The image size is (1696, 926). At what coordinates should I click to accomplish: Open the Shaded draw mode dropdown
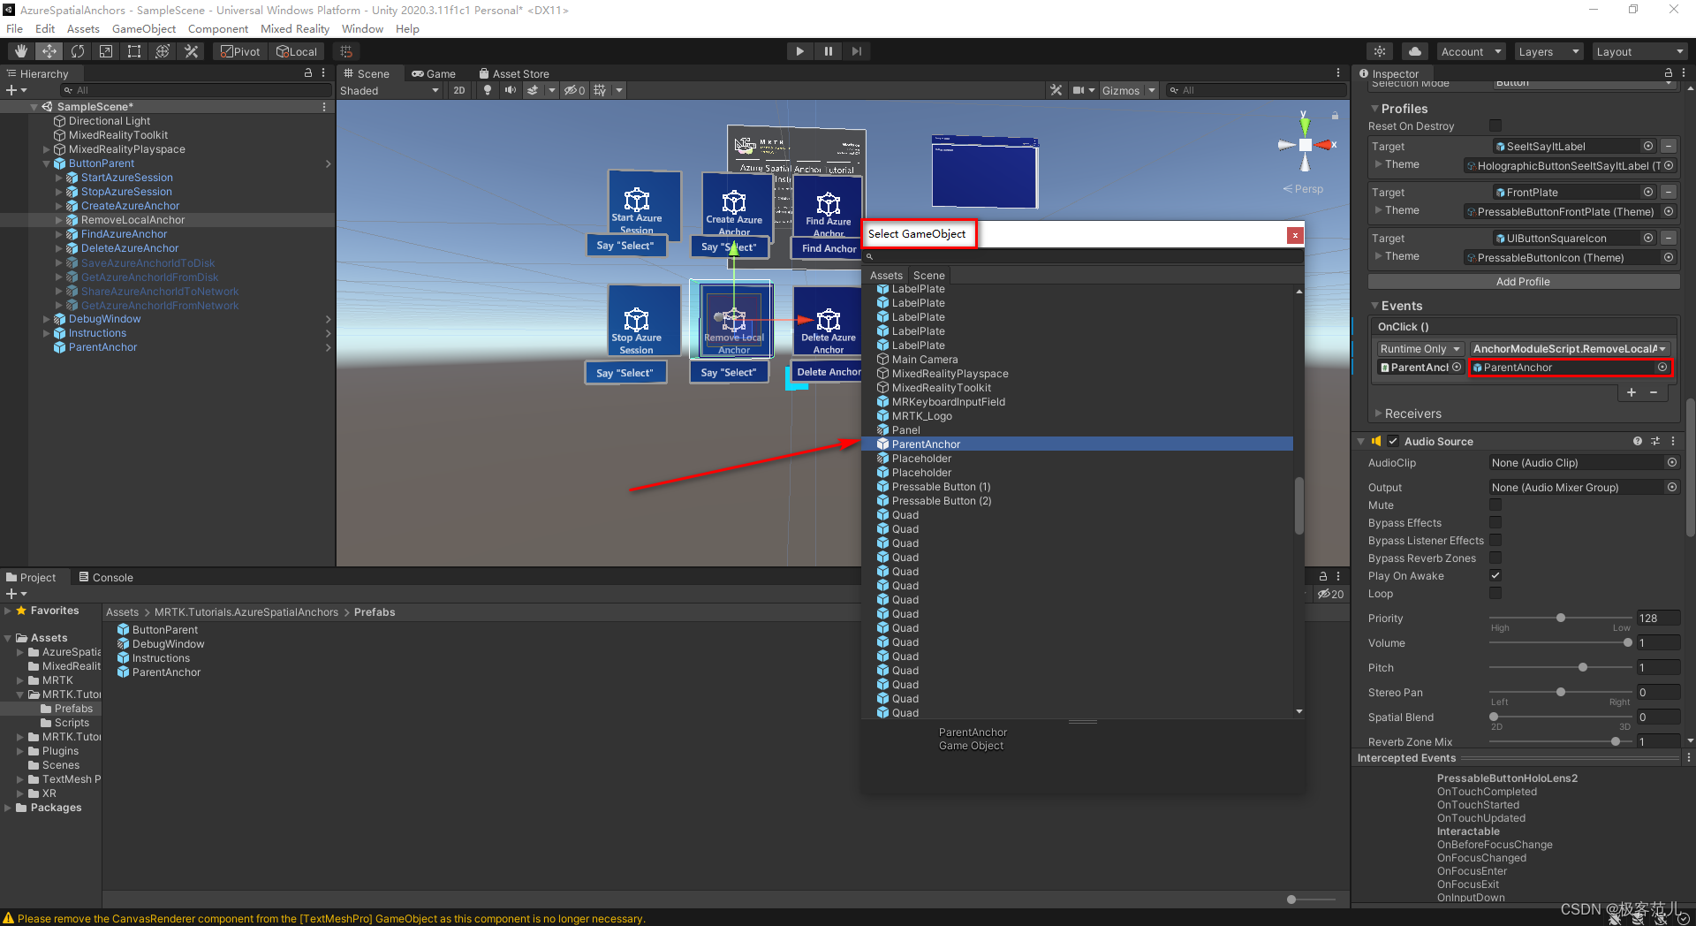tap(390, 90)
